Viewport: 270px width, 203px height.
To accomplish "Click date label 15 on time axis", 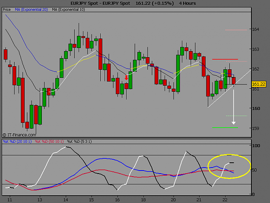I will (92, 200).
